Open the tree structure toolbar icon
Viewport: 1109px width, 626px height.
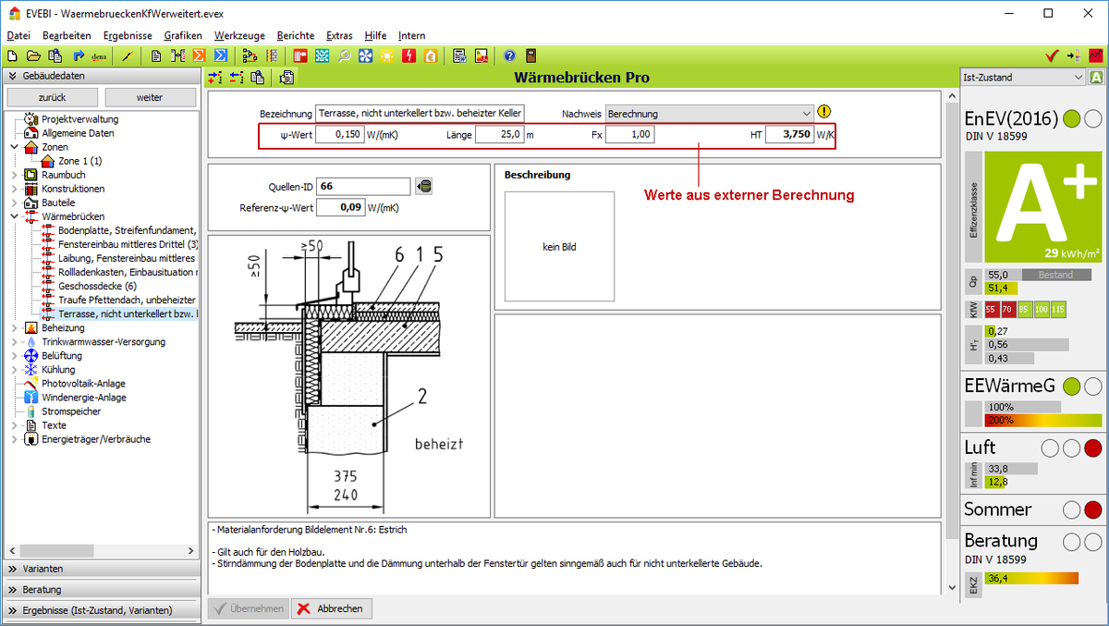[250, 55]
